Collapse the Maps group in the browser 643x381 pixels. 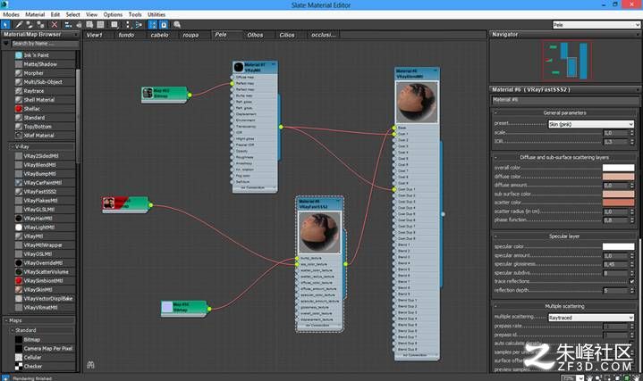(x=6, y=320)
